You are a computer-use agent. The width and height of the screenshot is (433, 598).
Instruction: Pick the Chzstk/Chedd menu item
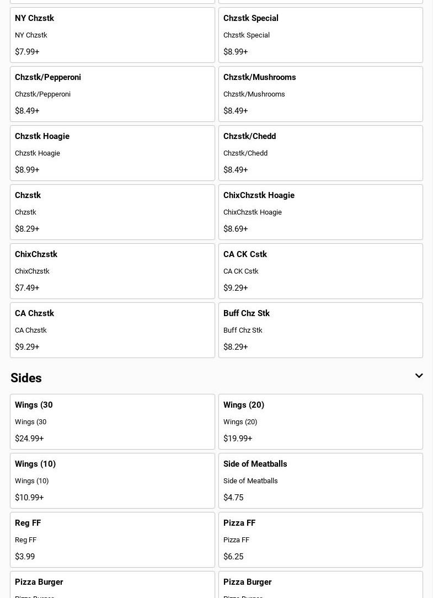(x=320, y=153)
